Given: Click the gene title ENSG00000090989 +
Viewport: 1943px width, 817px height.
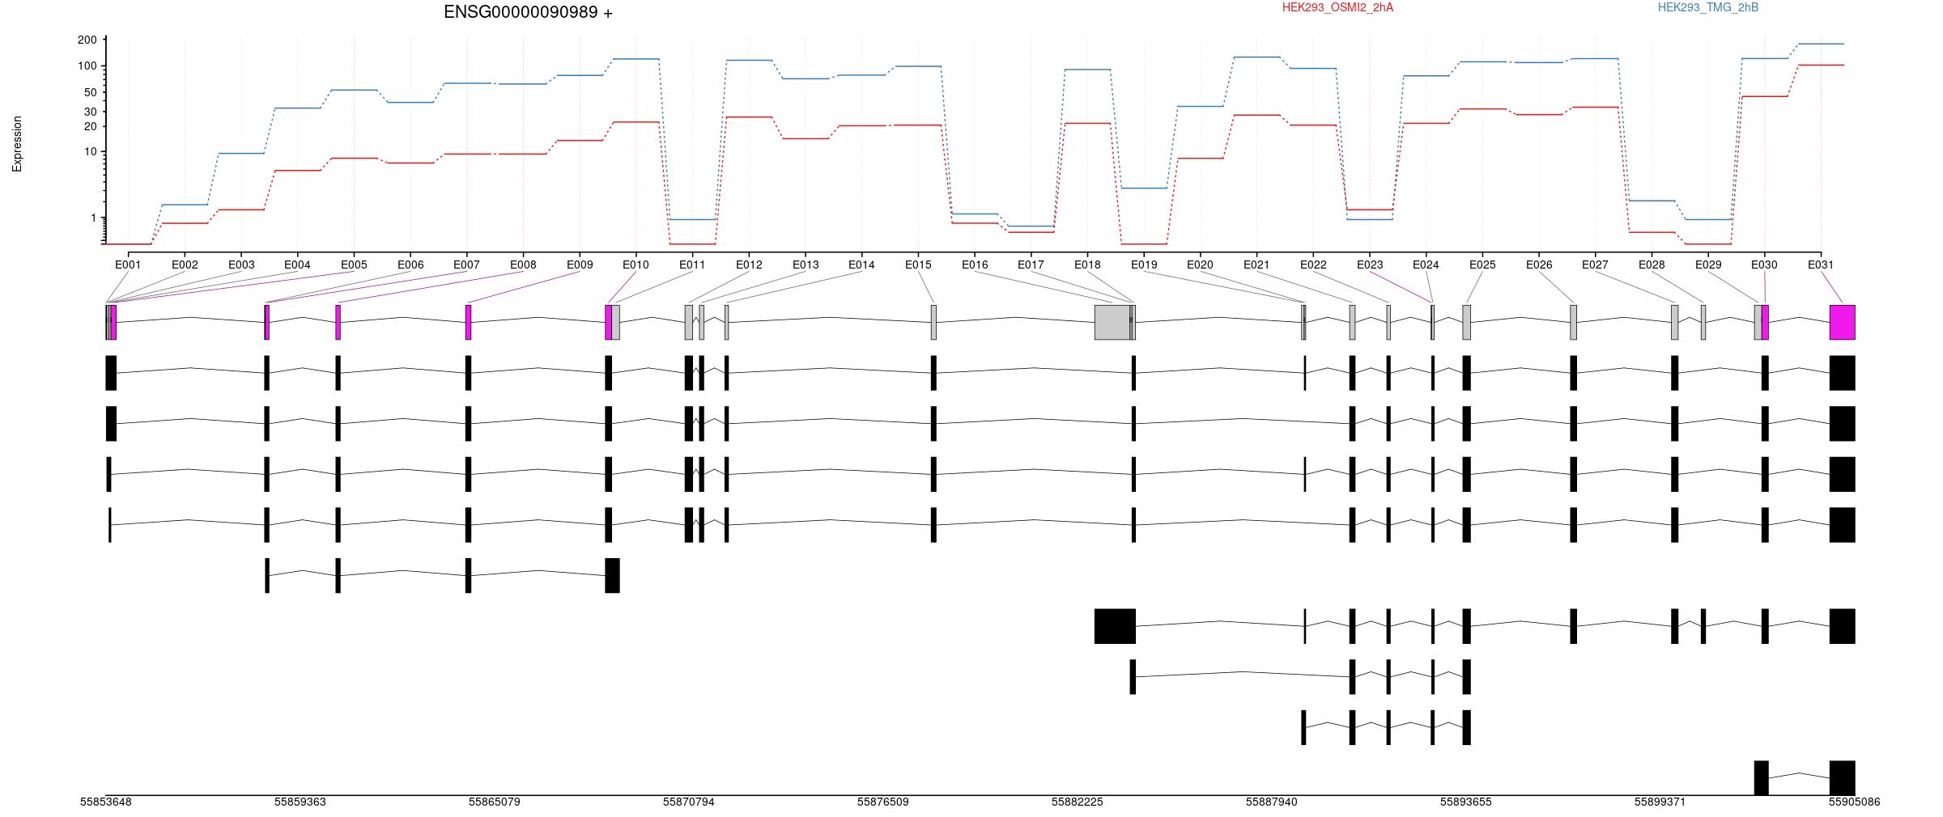Looking at the screenshot, I should [528, 12].
